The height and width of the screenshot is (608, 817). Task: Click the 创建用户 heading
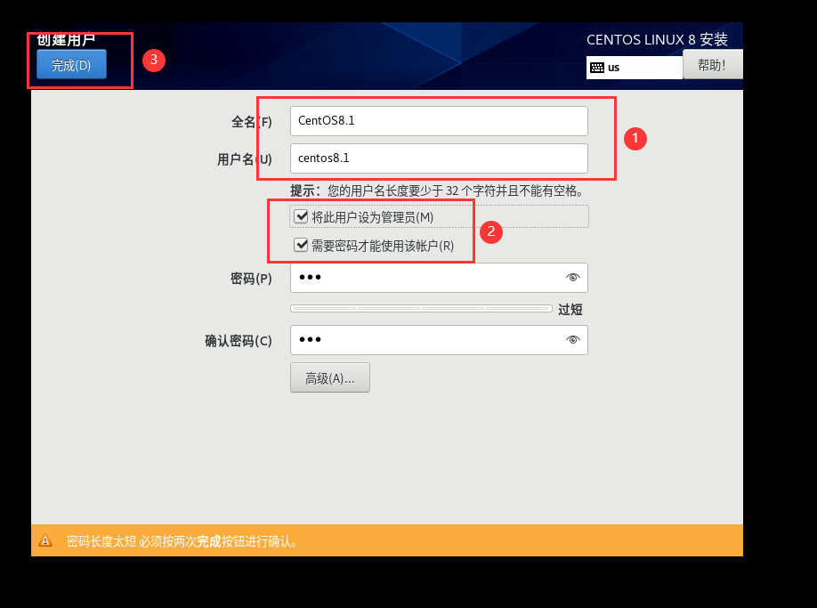[66, 39]
